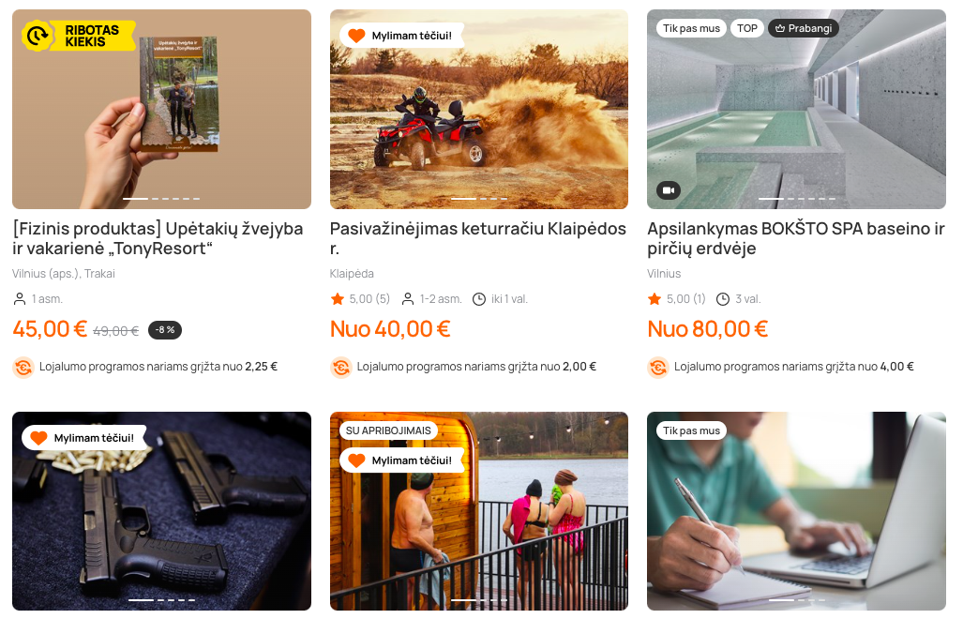Click the crown Prabangi badge

(x=804, y=28)
